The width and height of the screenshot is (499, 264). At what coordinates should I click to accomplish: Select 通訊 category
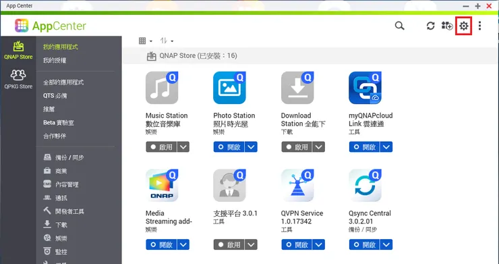pos(55,198)
